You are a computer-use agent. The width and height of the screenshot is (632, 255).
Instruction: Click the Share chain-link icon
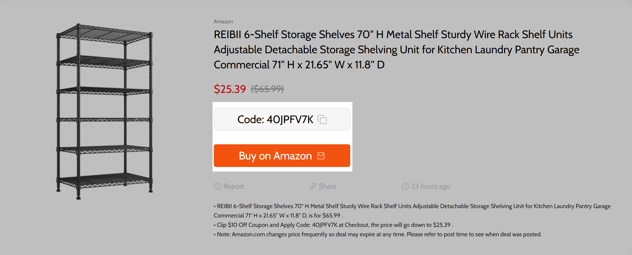pyautogui.click(x=313, y=186)
